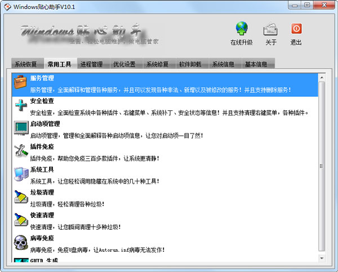
Task: Select the 垃圾清理 title text
Action: (42, 192)
